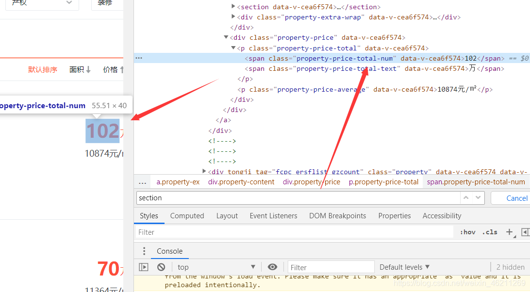
Task: Open the drawer three-dot menu
Action: pyautogui.click(x=144, y=251)
